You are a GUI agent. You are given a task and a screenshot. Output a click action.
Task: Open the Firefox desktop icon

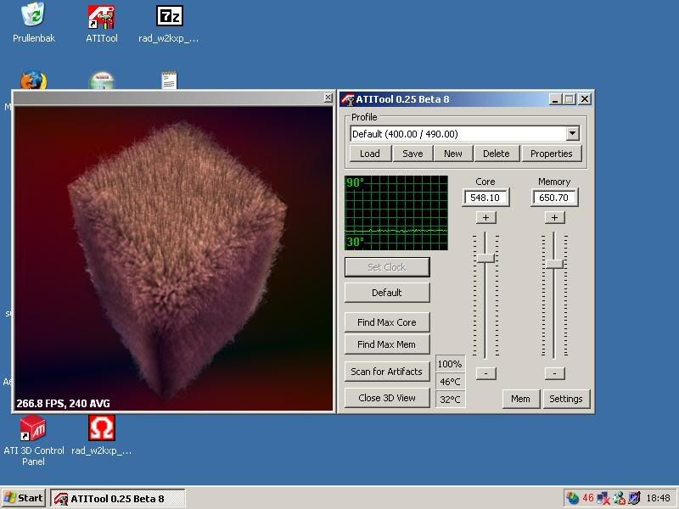tap(34, 81)
